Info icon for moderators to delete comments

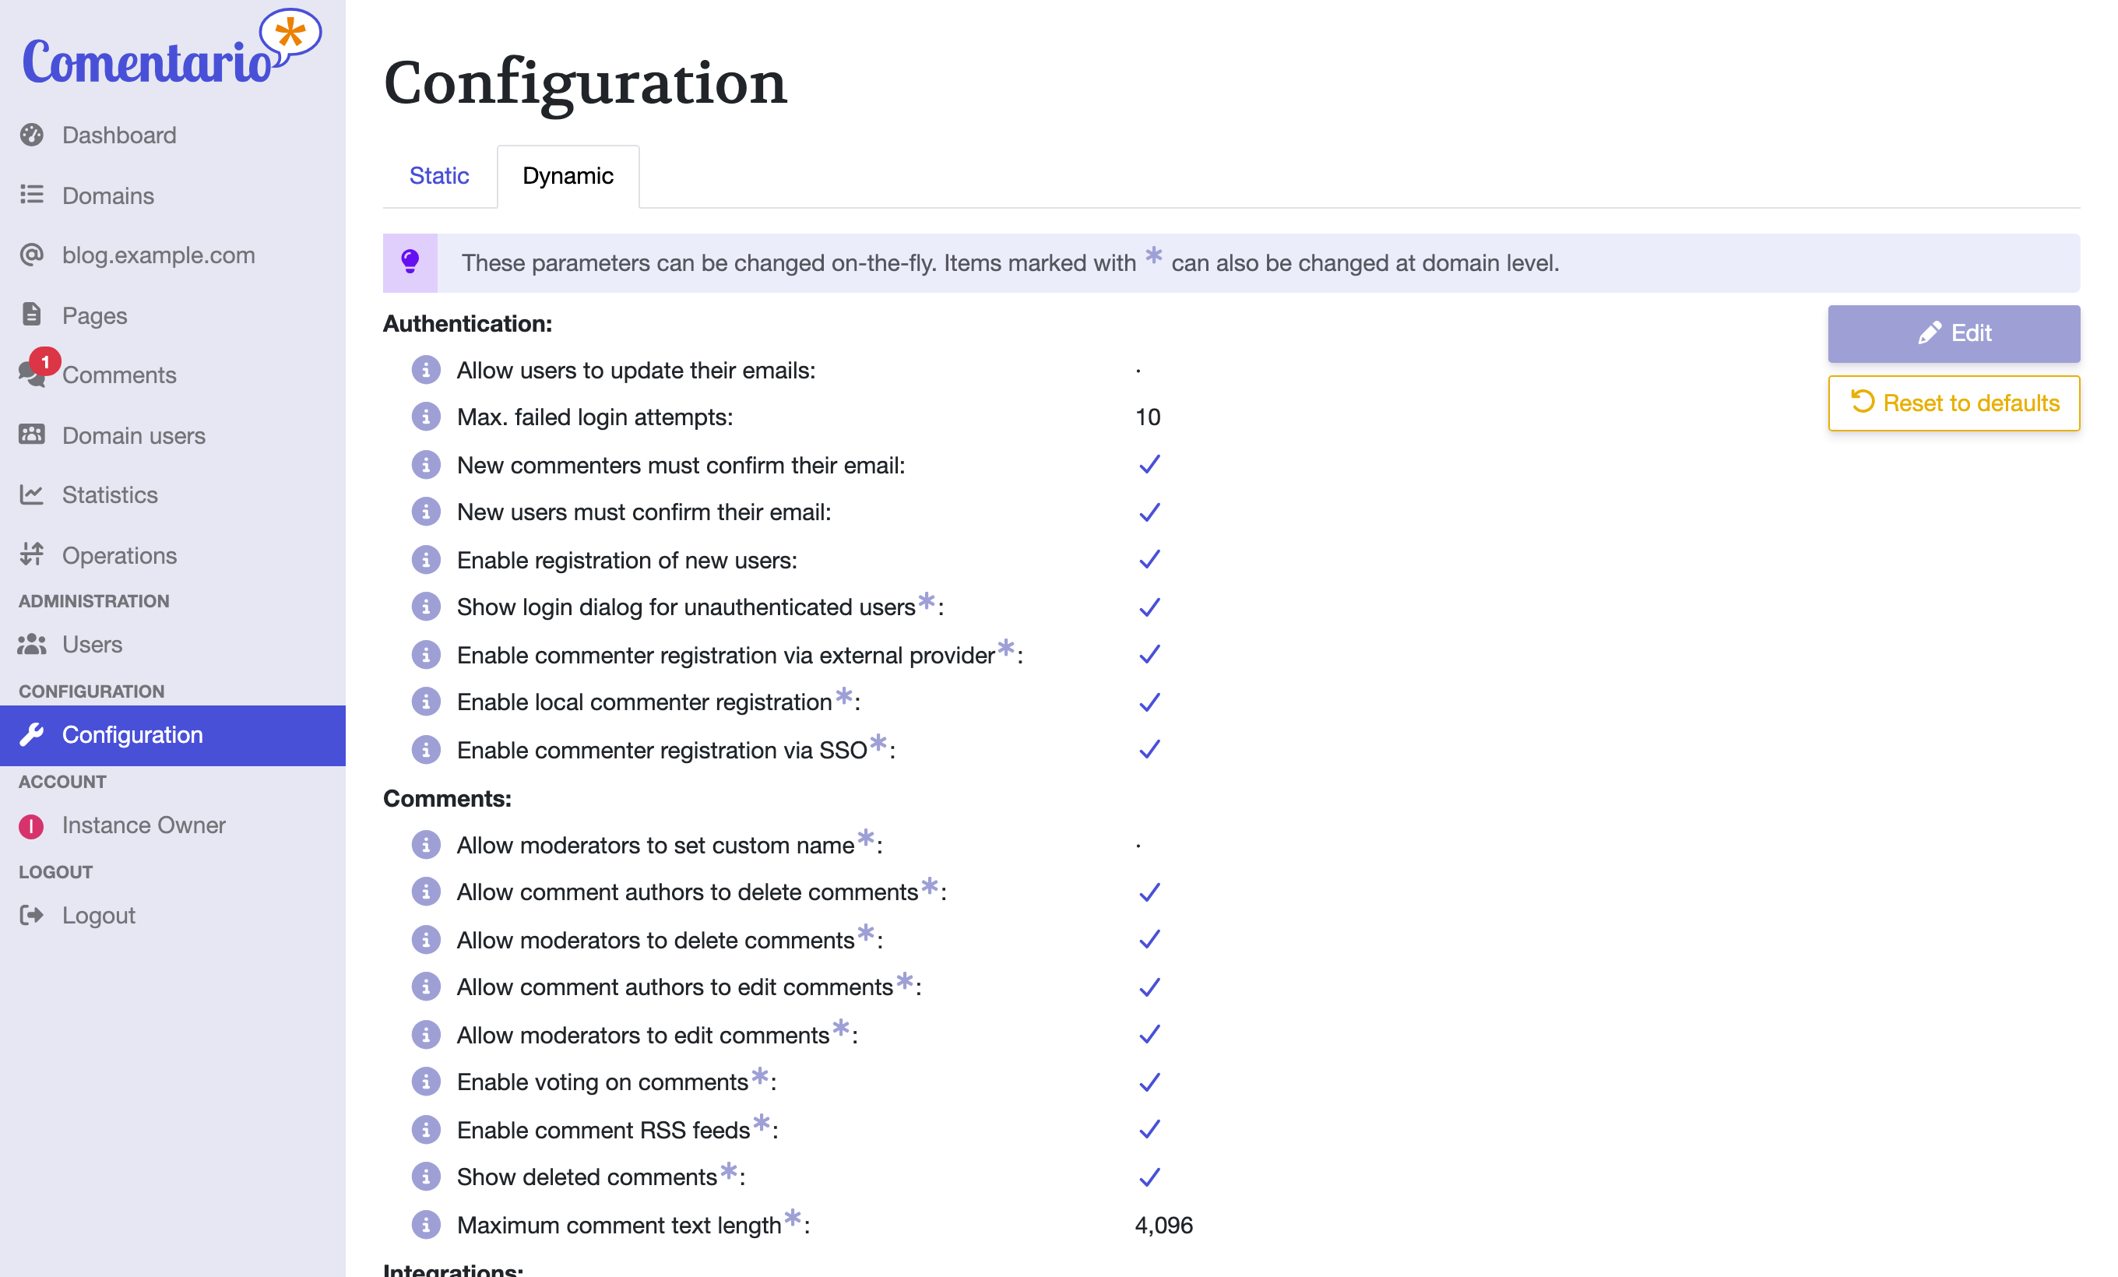(x=425, y=940)
